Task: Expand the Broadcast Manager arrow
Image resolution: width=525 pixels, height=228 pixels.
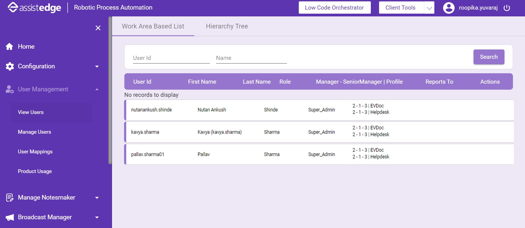Action: point(97,217)
